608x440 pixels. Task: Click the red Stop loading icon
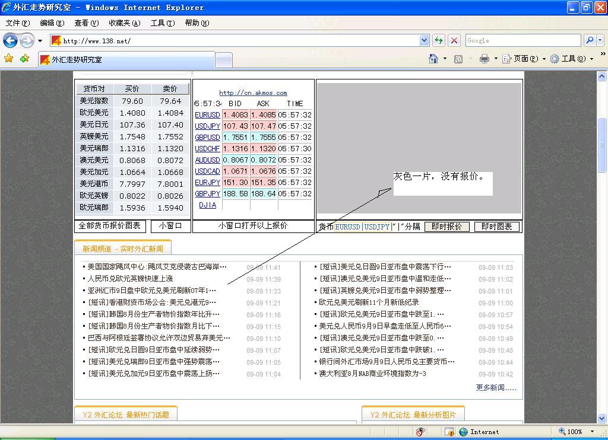pyautogui.click(x=454, y=40)
